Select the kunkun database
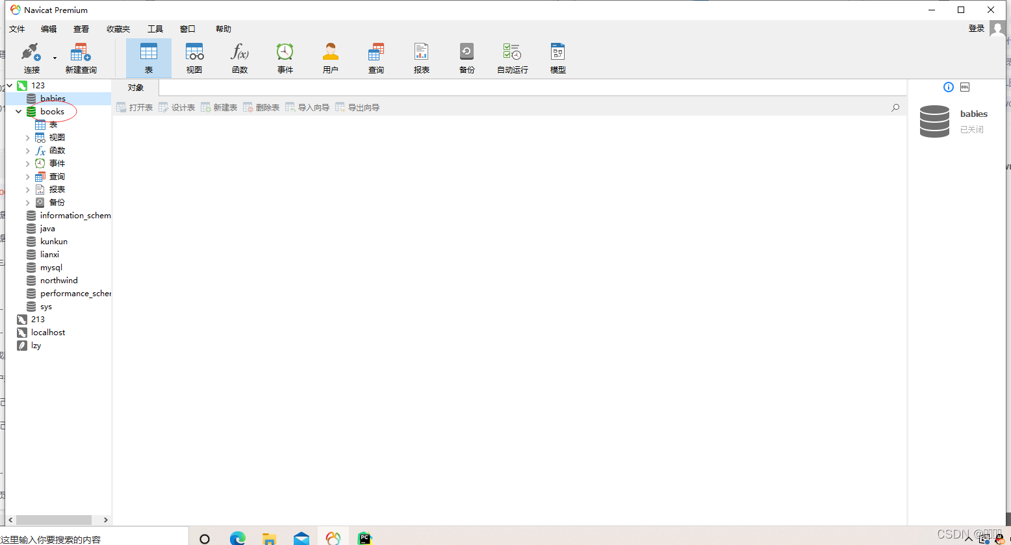 (54, 242)
